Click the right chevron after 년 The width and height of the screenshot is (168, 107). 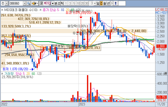tap(112, 3)
